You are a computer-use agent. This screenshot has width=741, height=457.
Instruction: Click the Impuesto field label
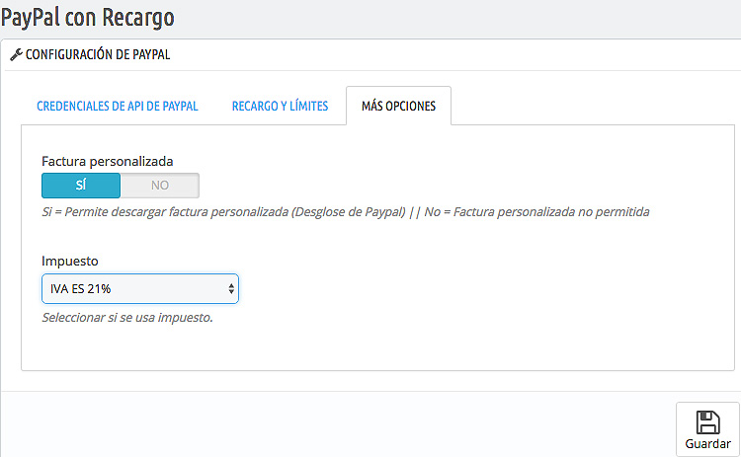click(x=70, y=262)
